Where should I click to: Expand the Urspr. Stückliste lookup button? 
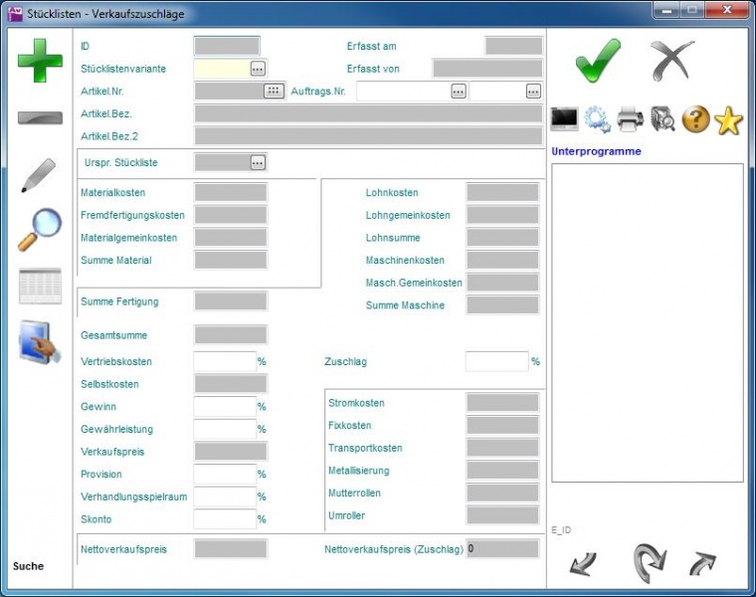pos(258,162)
